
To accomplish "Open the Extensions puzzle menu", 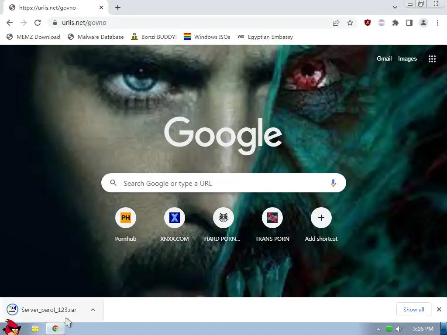I will [x=395, y=23].
